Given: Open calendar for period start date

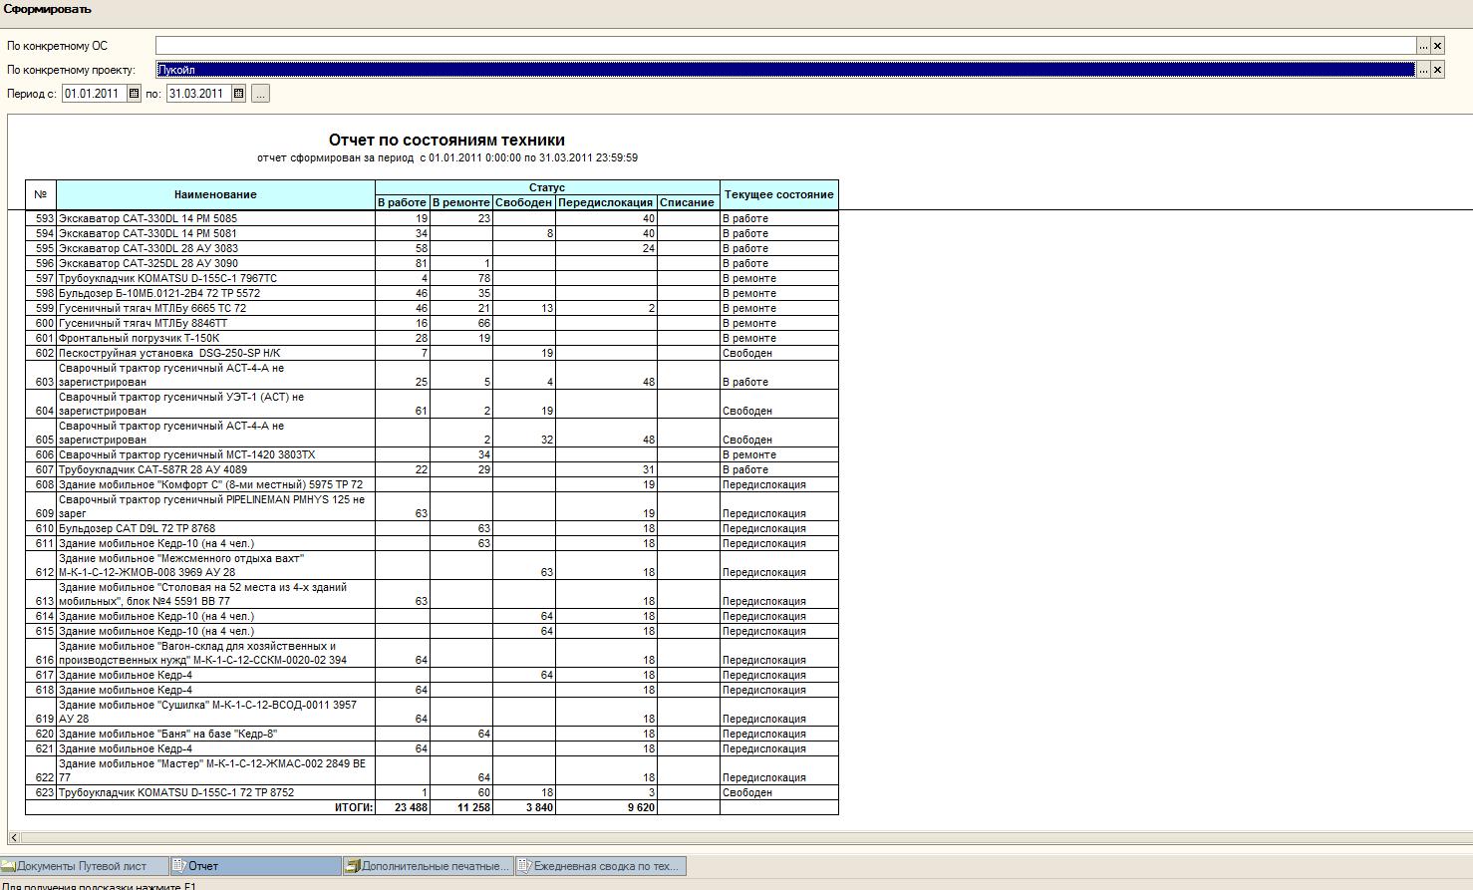Looking at the screenshot, I should (135, 94).
